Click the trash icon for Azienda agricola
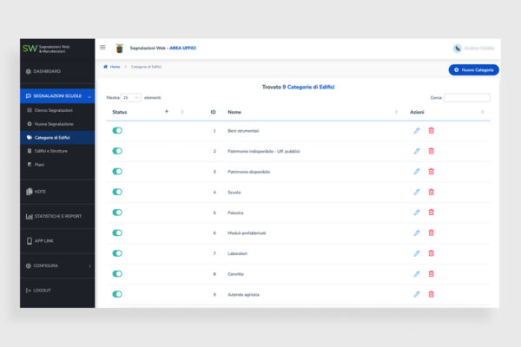521x347 pixels. pos(432,295)
